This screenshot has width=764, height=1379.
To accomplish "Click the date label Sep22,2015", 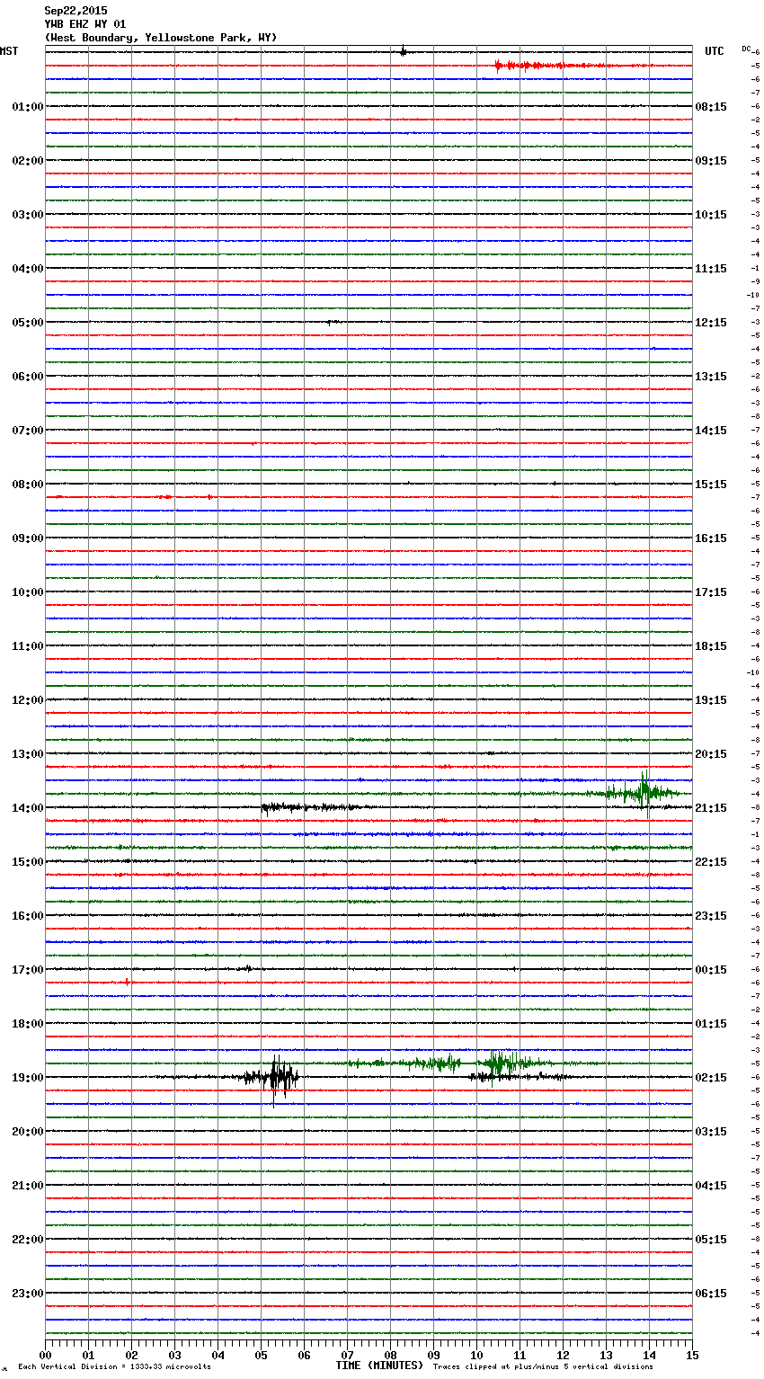I will tap(76, 11).
